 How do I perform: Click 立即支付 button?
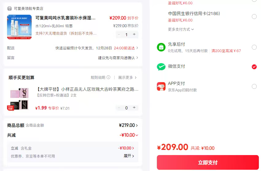tap(208, 162)
